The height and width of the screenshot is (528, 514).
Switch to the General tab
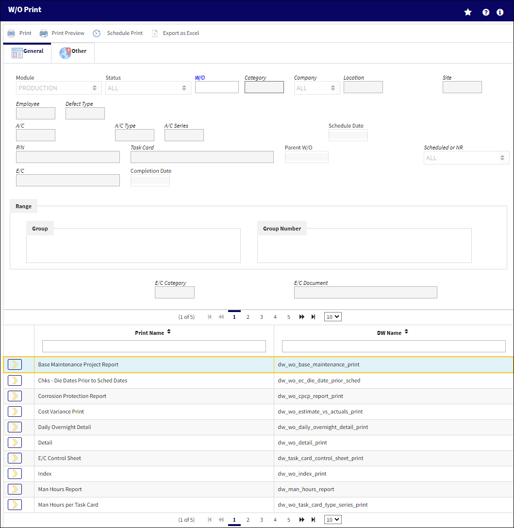[x=27, y=53]
